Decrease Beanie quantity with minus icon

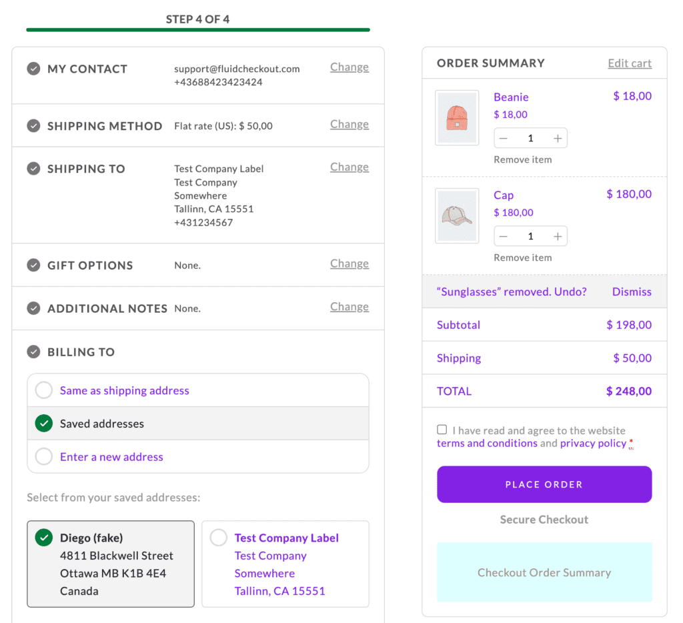(504, 139)
